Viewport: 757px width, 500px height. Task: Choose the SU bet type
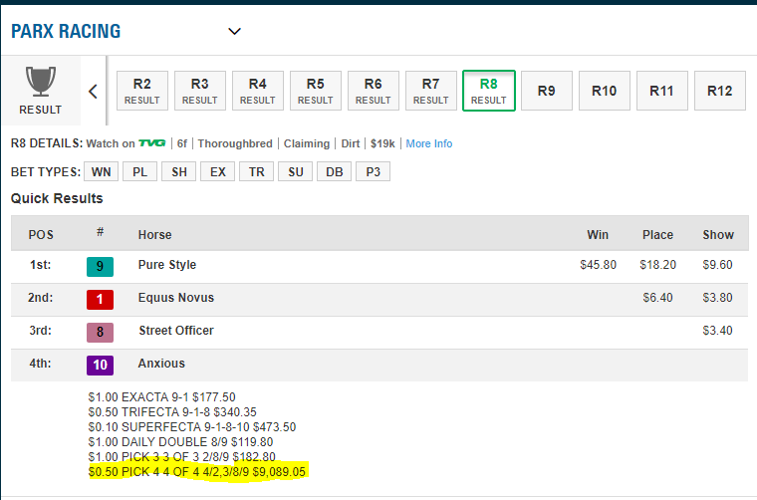(x=296, y=172)
